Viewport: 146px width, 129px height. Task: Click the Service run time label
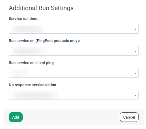(x=24, y=19)
